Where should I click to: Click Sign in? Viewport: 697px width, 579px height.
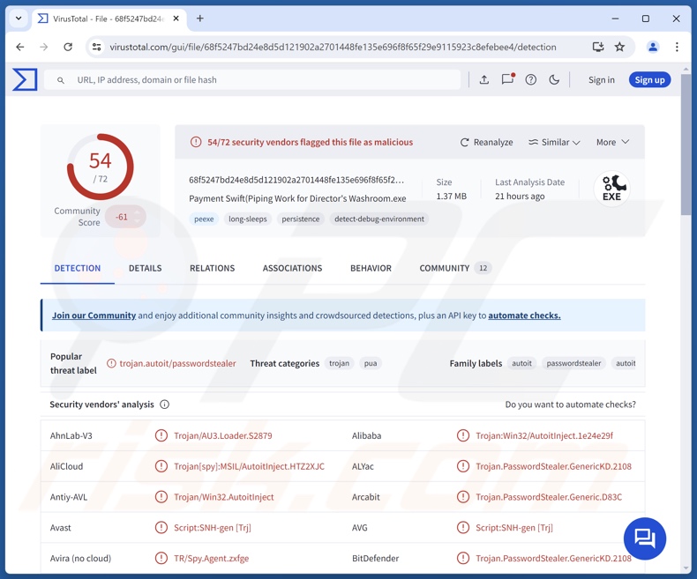602,80
